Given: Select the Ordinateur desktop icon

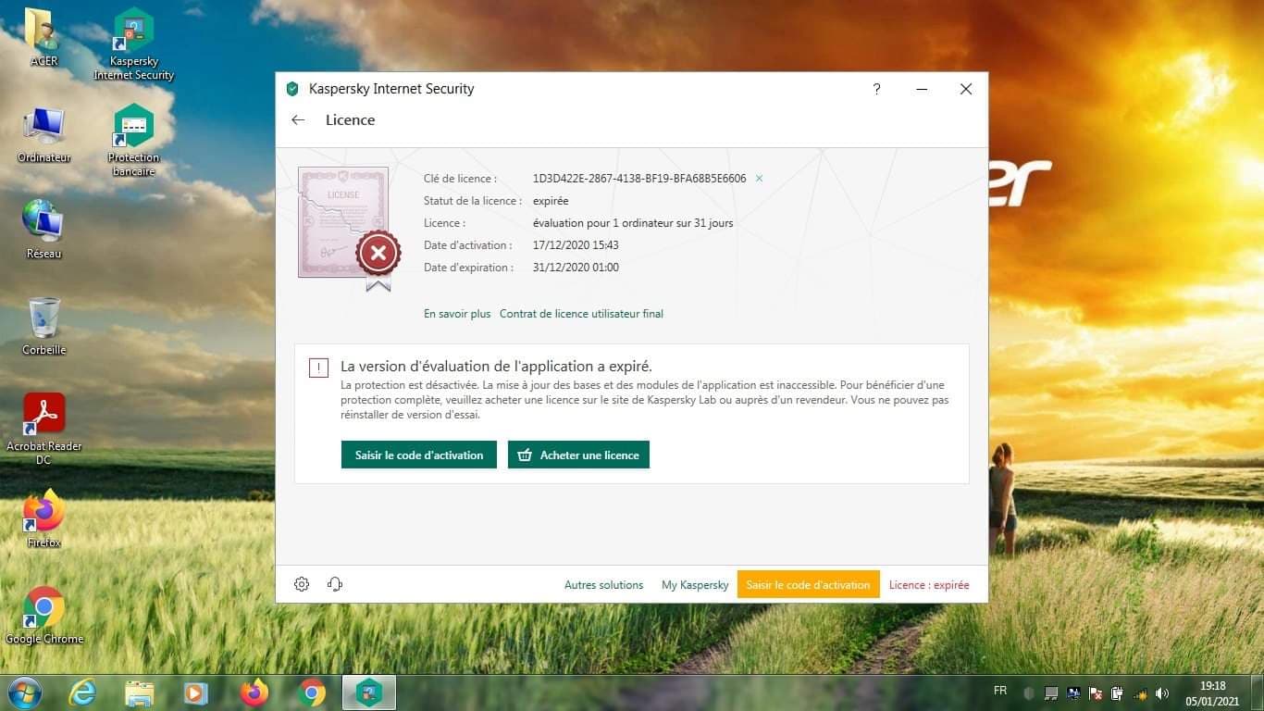Looking at the screenshot, I should (x=43, y=134).
